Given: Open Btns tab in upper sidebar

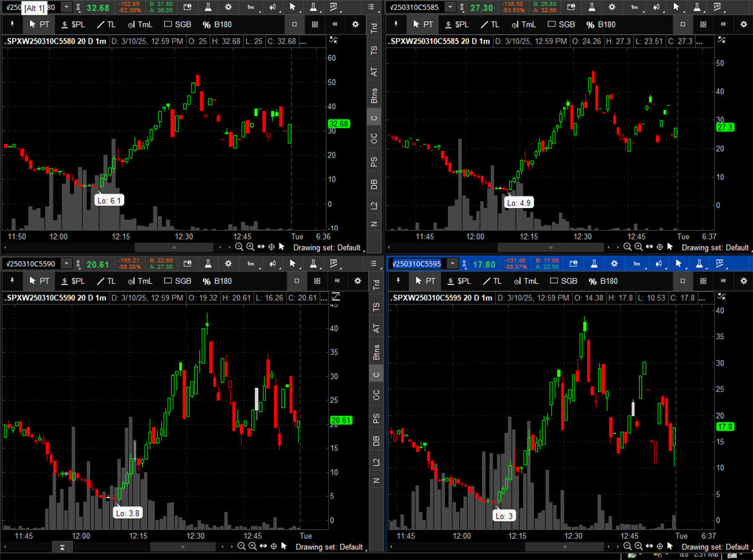Looking at the screenshot, I should (x=374, y=95).
